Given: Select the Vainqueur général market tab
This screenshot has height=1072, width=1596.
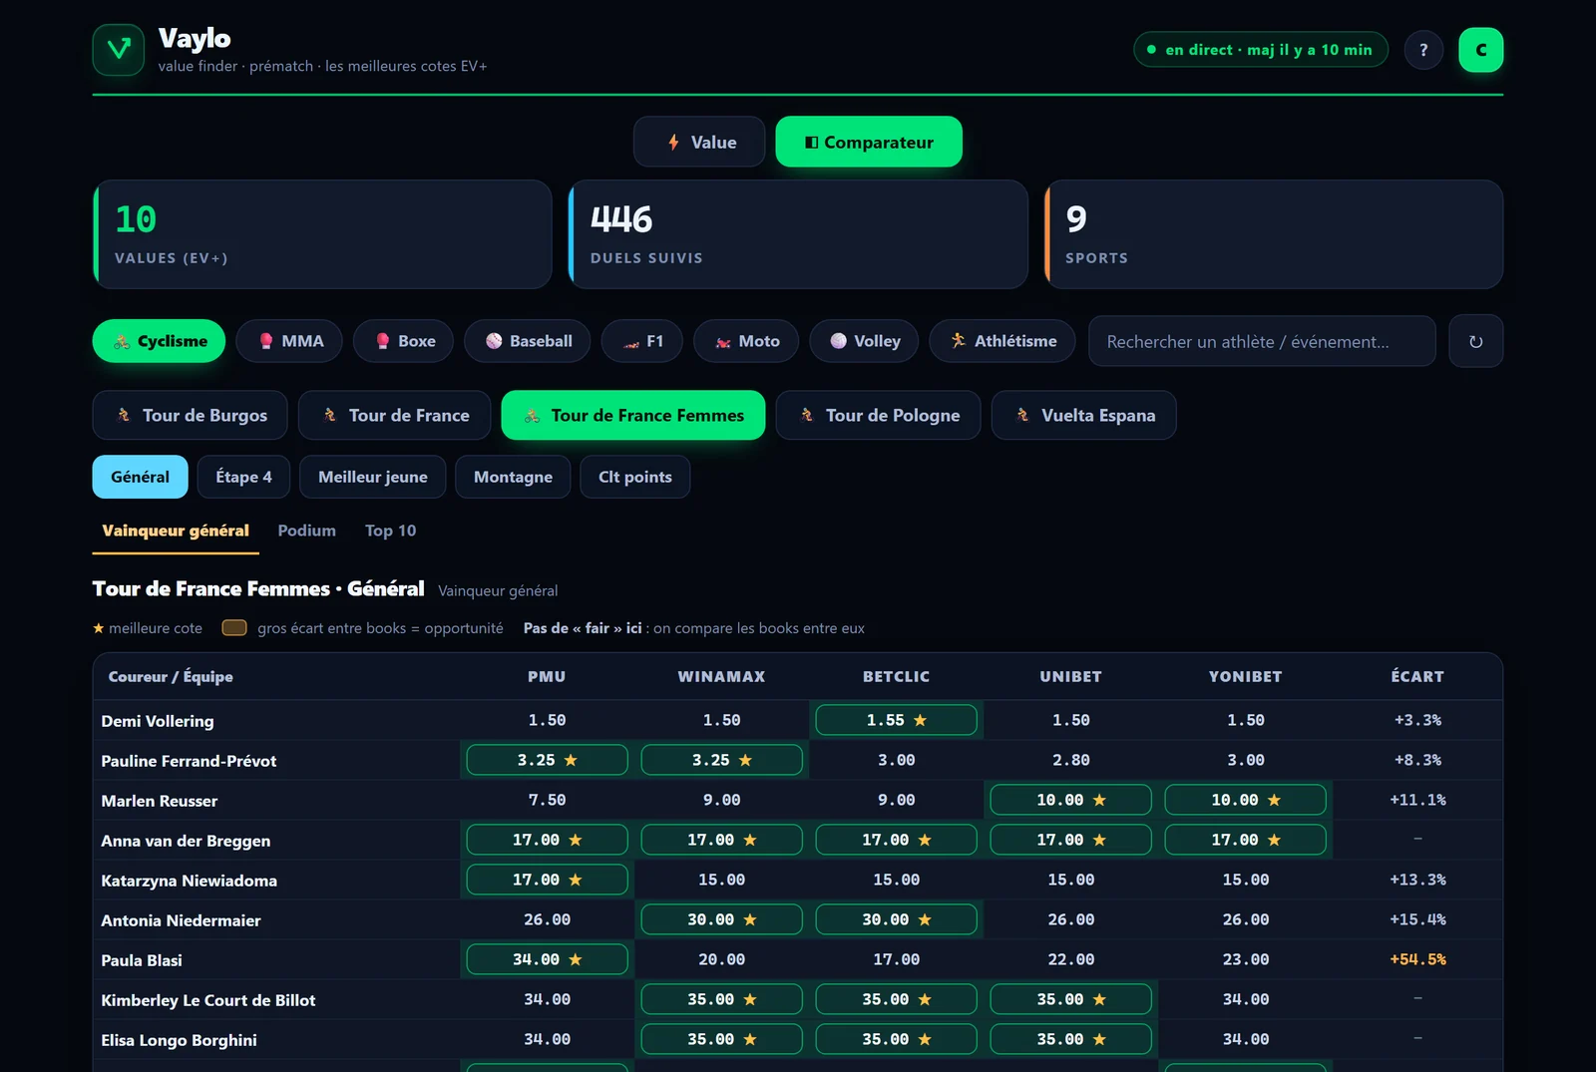Looking at the screenshot, I should click(176, 531).
